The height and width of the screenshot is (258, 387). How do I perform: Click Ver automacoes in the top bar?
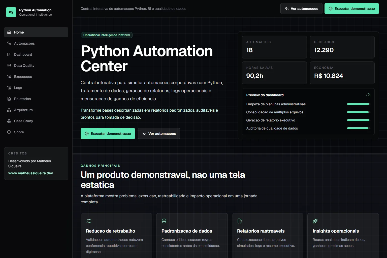301,9
